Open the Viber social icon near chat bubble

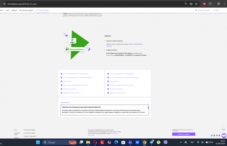click(x=219, y=135)
